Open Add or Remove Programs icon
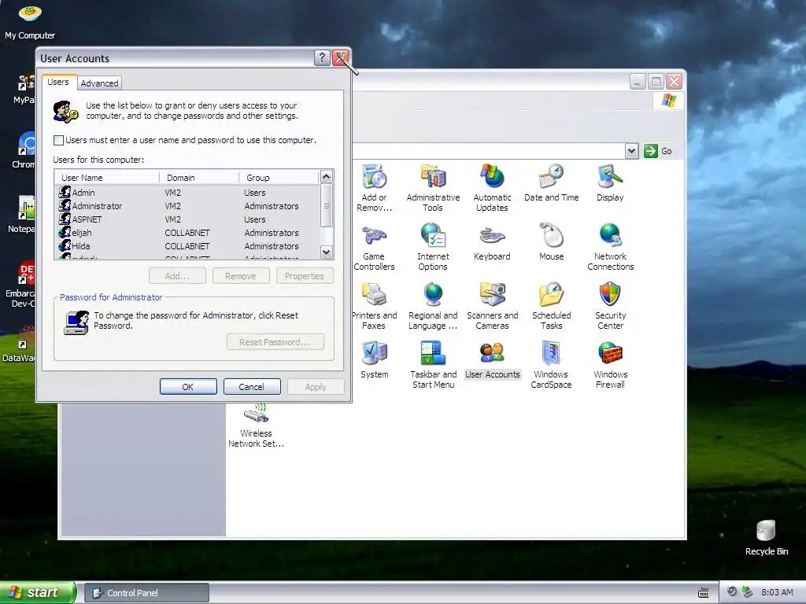This screenshot has width=806, height=604. pyautogui.click(x=374, y=187)
